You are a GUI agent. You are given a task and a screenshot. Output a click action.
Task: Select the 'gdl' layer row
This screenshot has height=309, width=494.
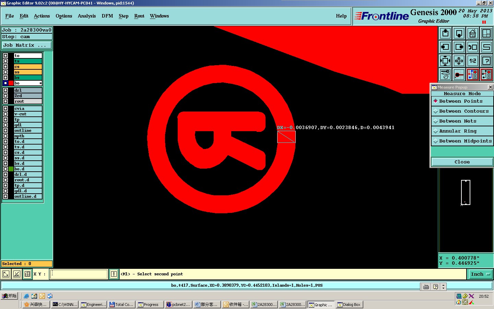pyautogui.click(x=28, y=125)
